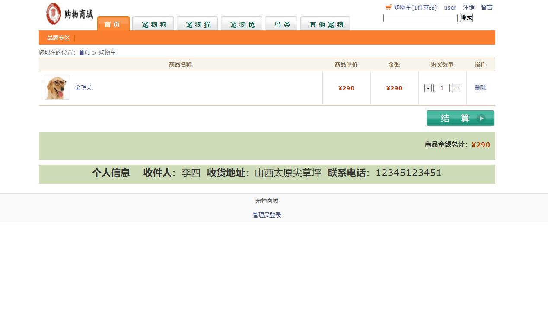Image resolution: width=548 pixels, height=324 pixels.
Task: Open the 品牌专区 section
Action: (58, 38)
